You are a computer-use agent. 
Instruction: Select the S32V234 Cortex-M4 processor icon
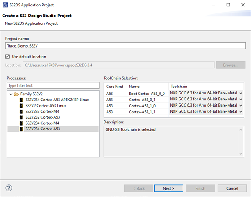point(21,123)
